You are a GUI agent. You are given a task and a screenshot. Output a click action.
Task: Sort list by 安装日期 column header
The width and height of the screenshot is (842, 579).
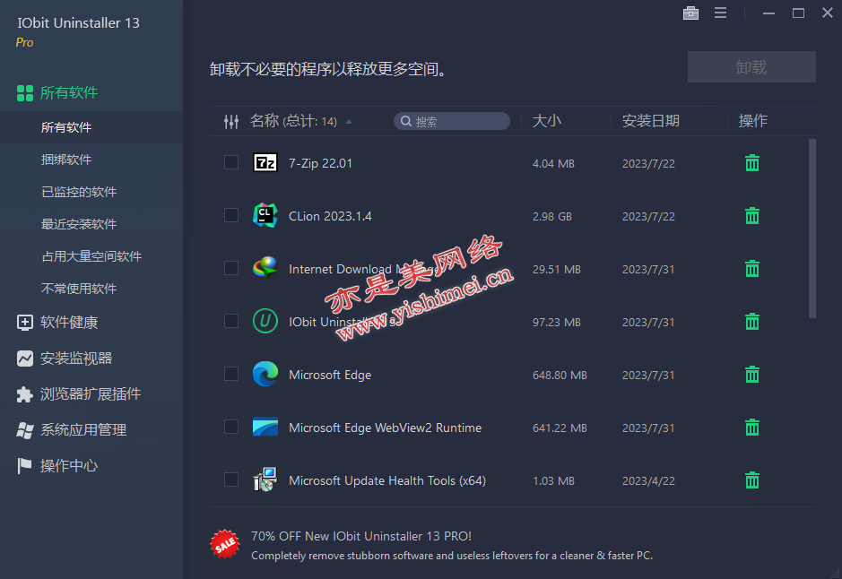pos(651,121)
